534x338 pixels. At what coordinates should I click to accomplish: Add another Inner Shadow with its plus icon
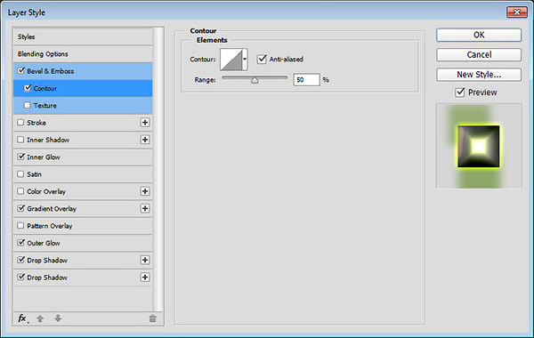click(x=145, y=140)
